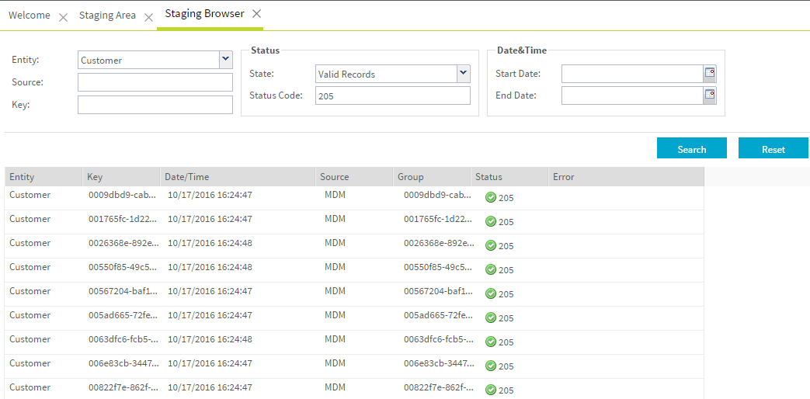Click into the Key filter field
This screenshot has width=810, height=399.
(x=155, y=105)
